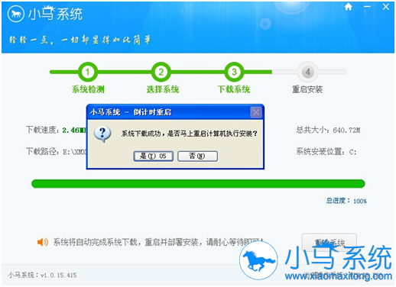Click the slogan text under the logo

(80, 40)
